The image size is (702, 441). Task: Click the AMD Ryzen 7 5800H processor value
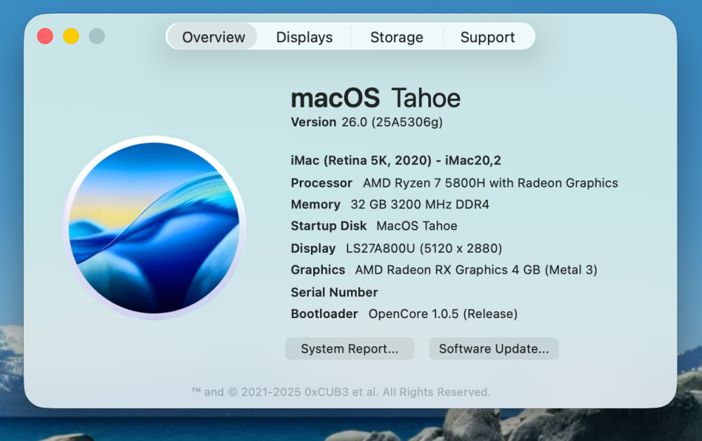coord(490,183)
